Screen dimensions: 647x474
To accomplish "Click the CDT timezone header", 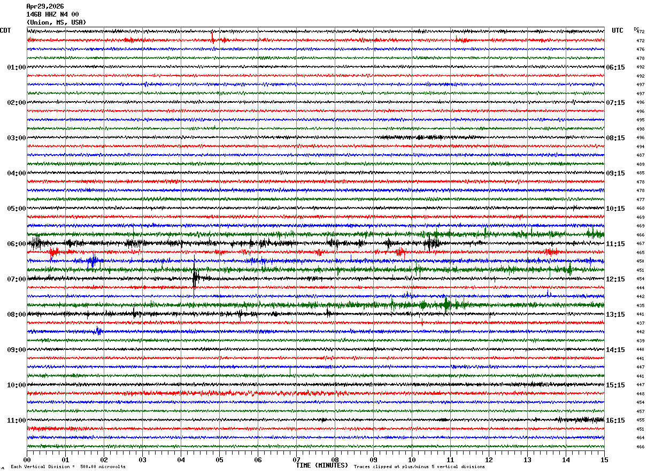I will tap(5, 30).
